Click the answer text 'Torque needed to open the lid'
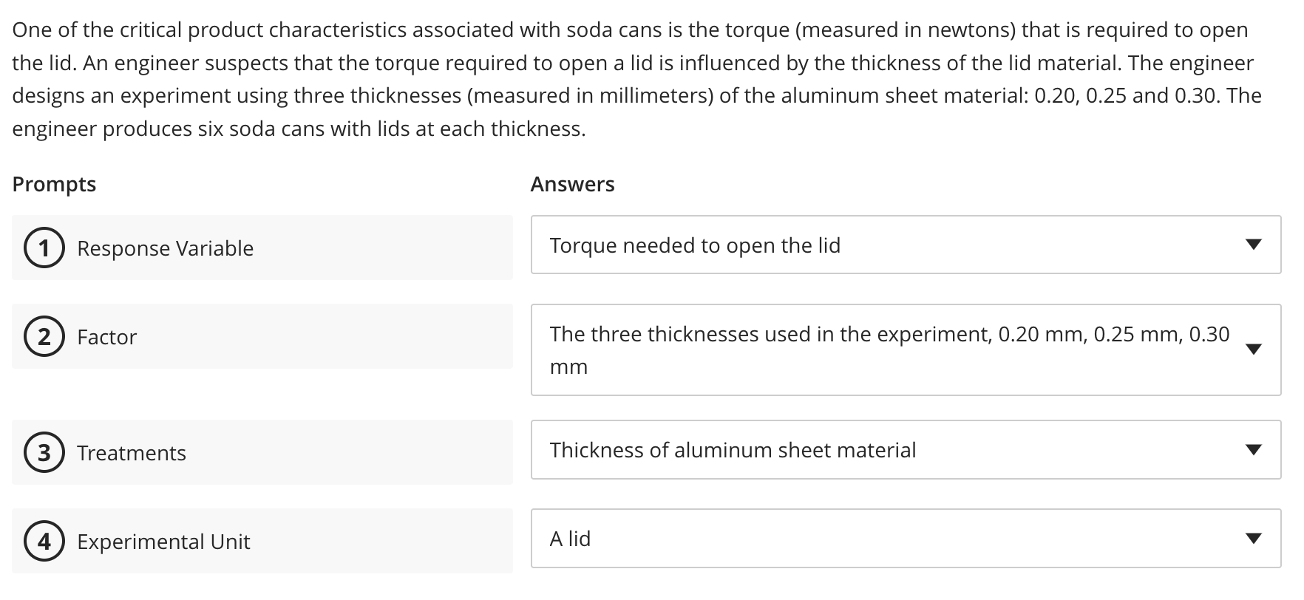Viewport: 1304px width, 600px height. (x=695, y=245)
